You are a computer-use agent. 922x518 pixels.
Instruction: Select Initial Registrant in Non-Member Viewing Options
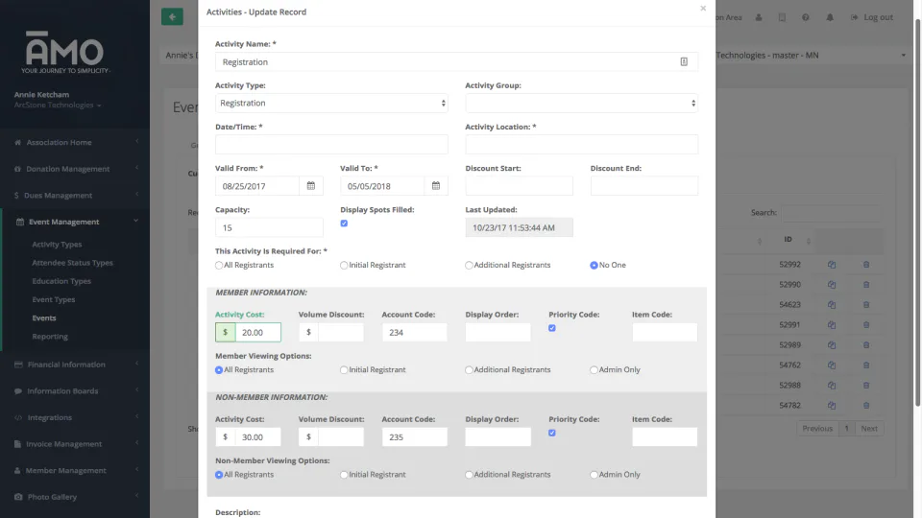click(344, 475)
